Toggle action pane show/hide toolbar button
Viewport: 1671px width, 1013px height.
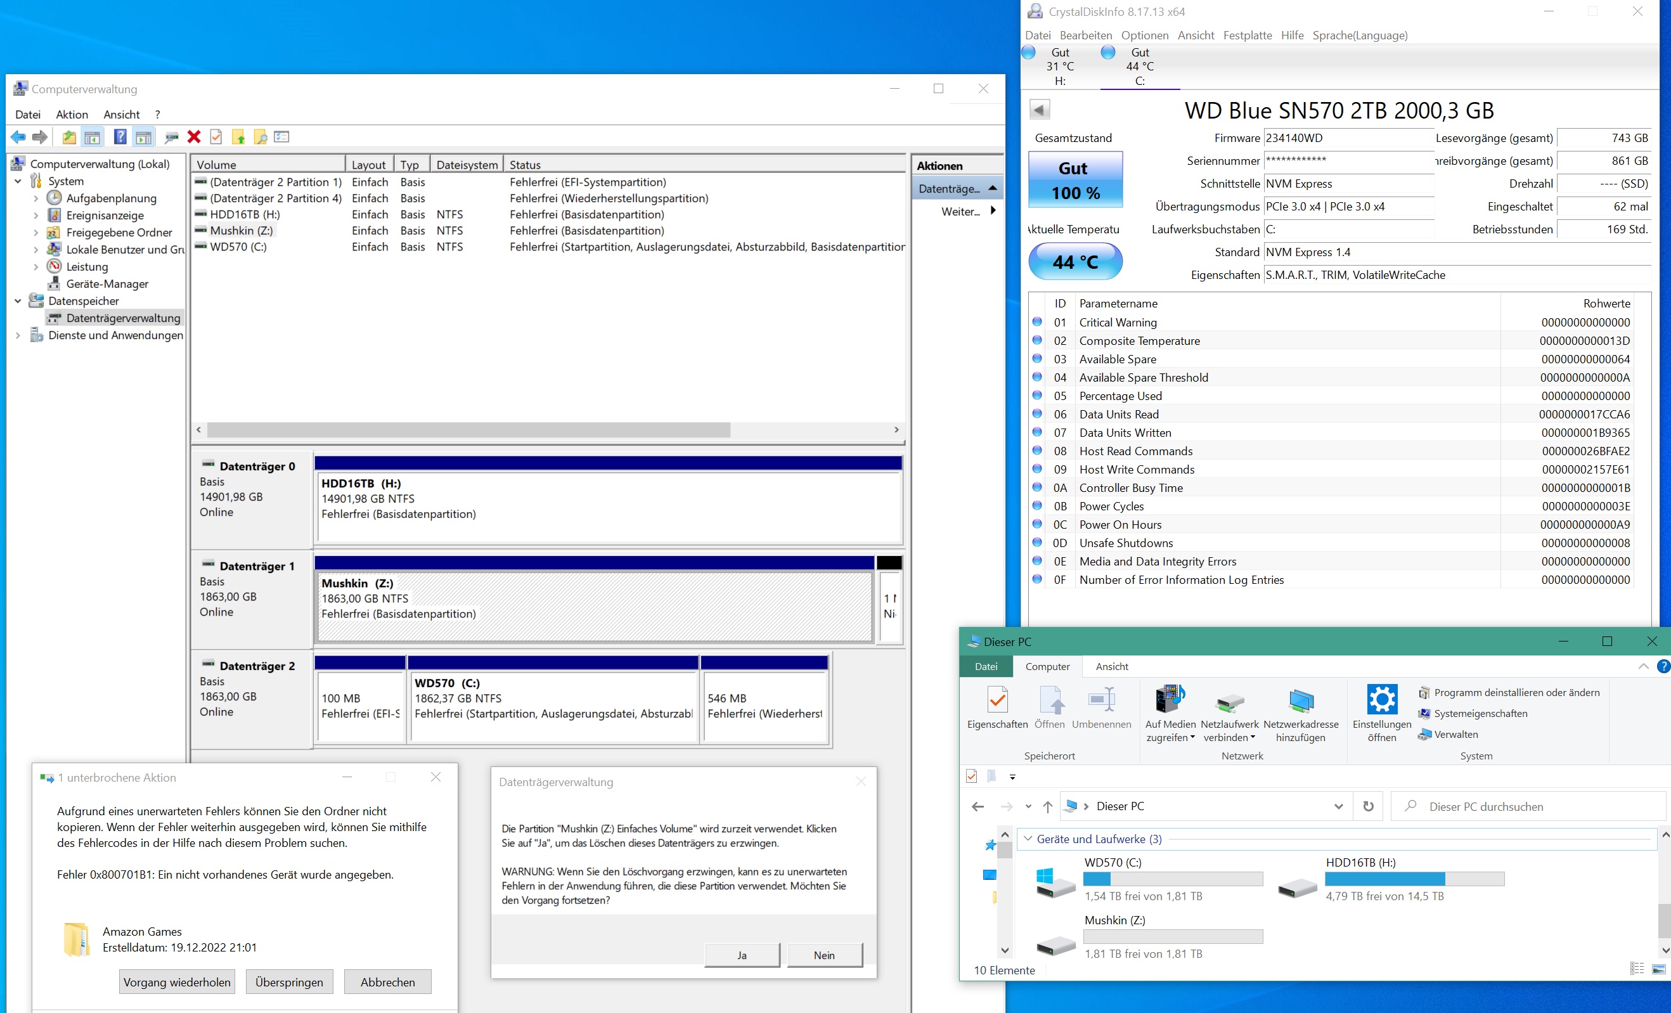point(143,137)
